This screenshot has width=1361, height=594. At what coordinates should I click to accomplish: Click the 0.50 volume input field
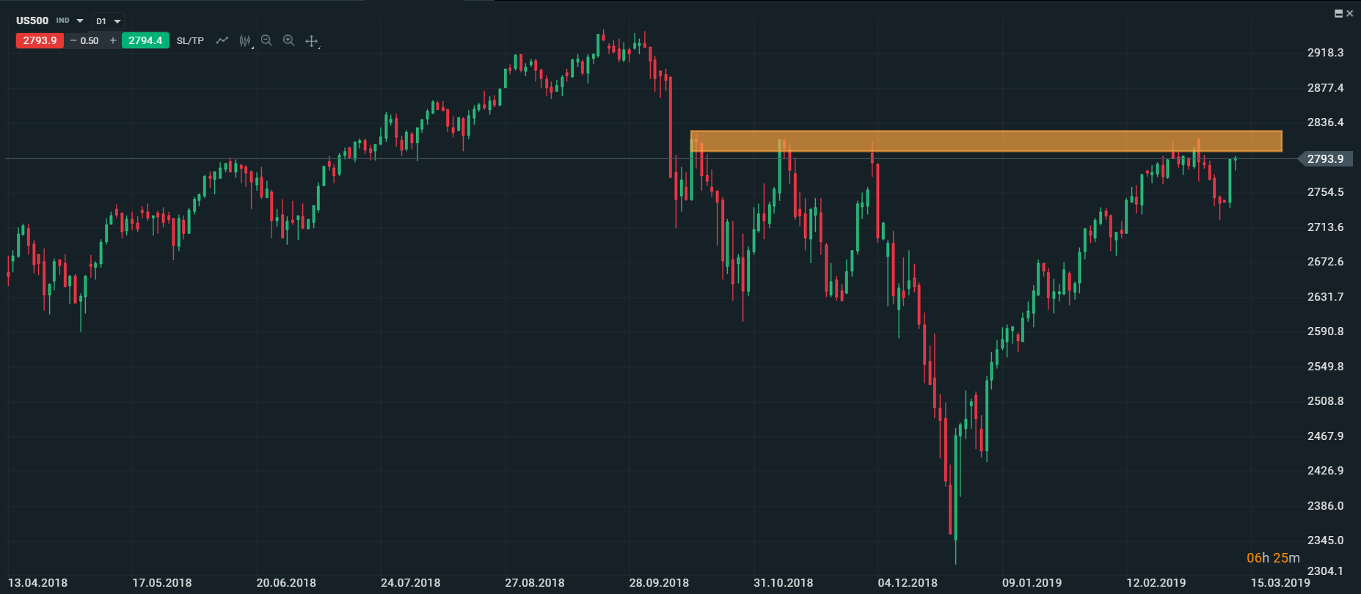pos(90,40)
